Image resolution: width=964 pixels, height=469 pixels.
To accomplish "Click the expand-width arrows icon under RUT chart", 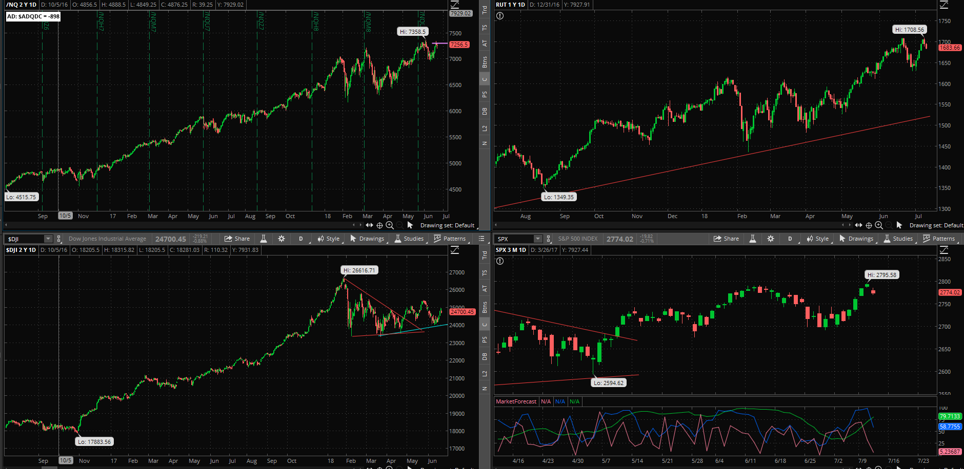I will 858,225.
